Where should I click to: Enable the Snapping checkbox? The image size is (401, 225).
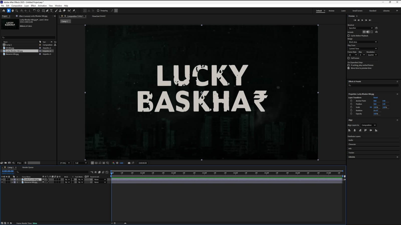click(98, 11)
